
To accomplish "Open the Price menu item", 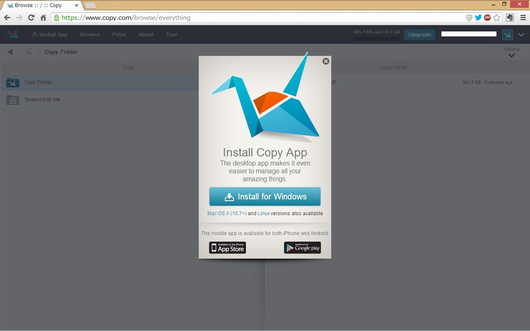I will pyautogui.click(x=119, y=35).
